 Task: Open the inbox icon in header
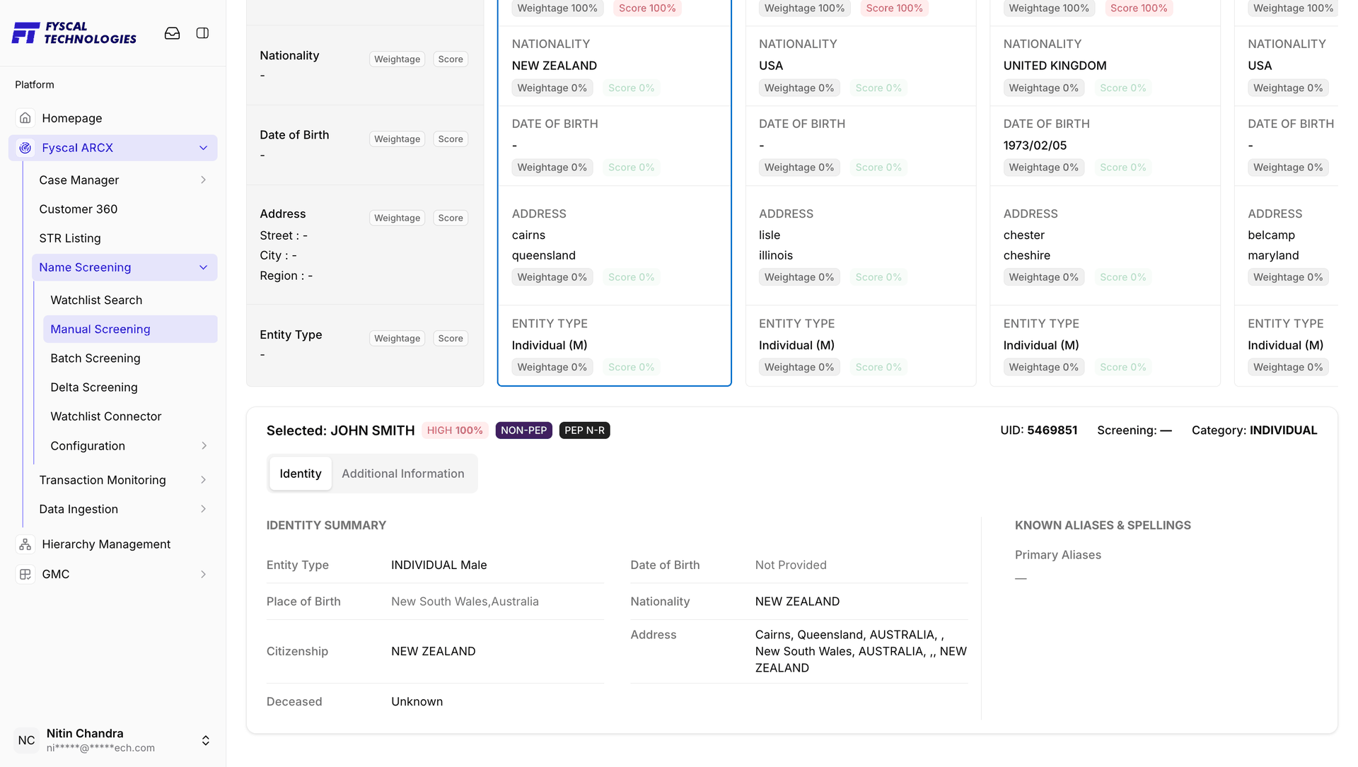tap(172, 33)
